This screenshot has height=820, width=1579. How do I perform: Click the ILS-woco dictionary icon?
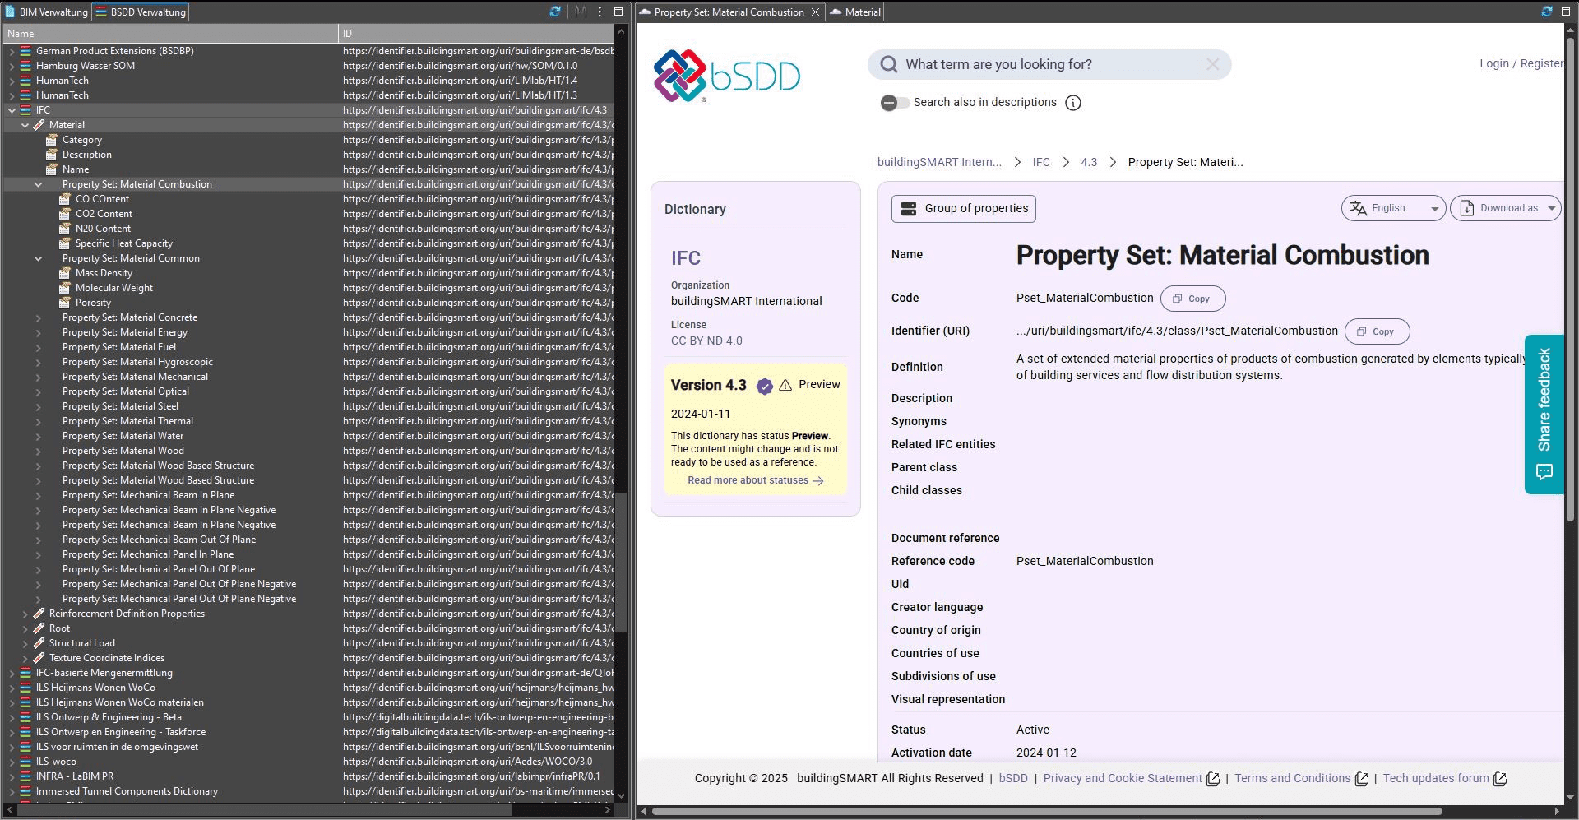point(25,762)
